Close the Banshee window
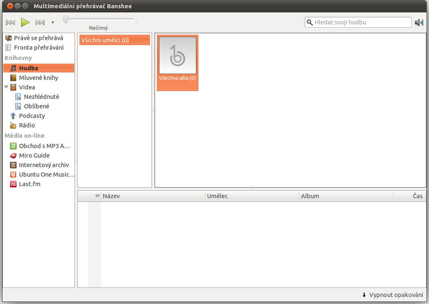This screenshot has width=429, height=304. point(10,6)
